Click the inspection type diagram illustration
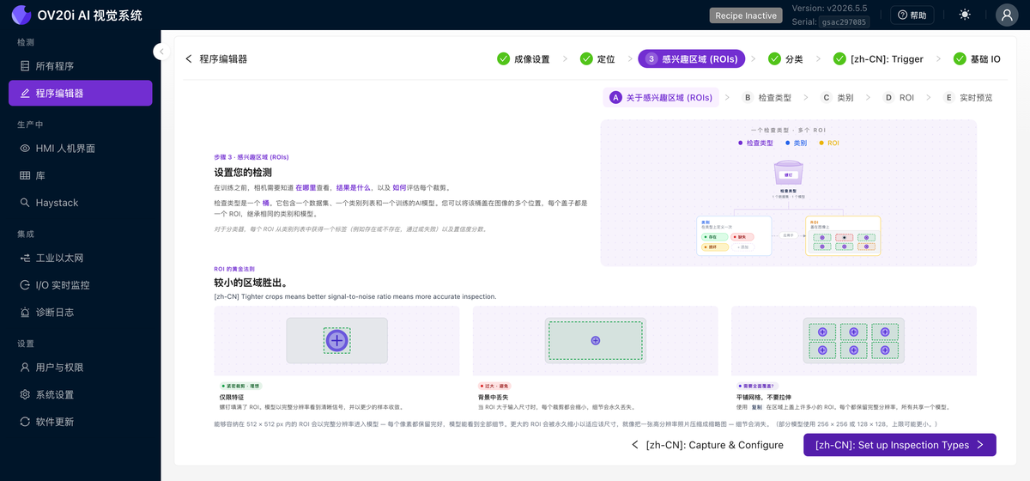This screenshot has width=1030, height=481. pos(788,192)
